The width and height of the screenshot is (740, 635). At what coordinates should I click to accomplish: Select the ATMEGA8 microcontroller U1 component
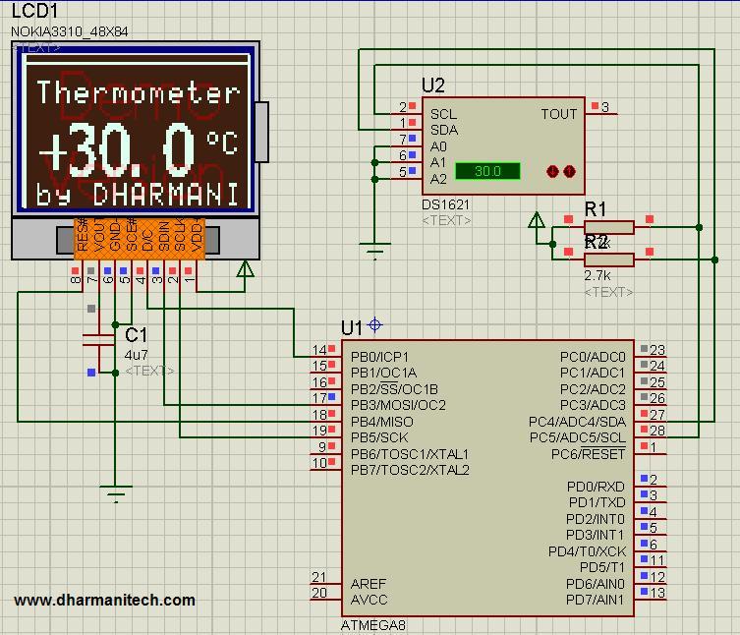pos(487,478)
